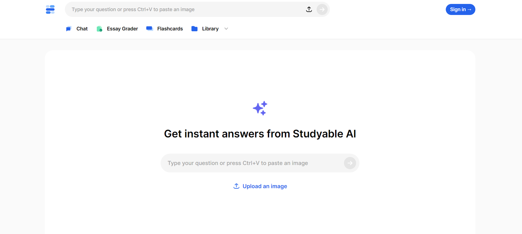
Task: Click the blue Flashcards cards icon
Action: (150, 29)
